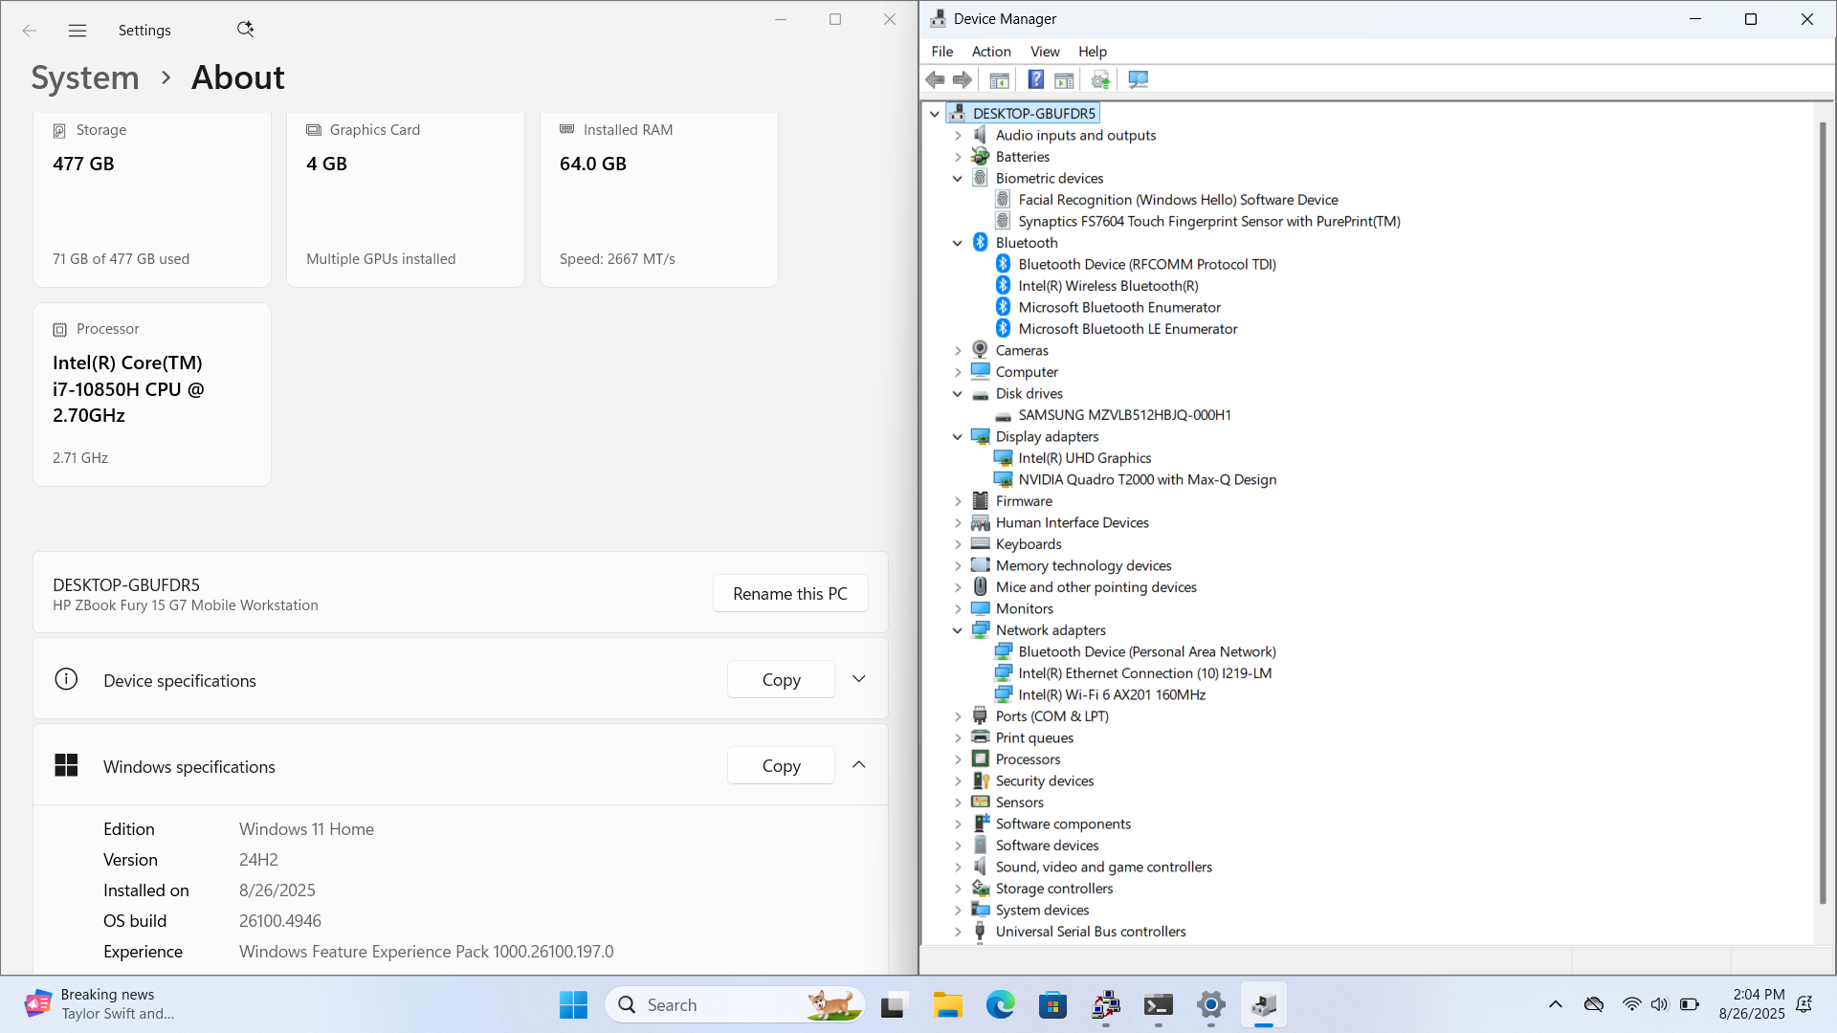Copy the Windows specifications

point(781,765)
